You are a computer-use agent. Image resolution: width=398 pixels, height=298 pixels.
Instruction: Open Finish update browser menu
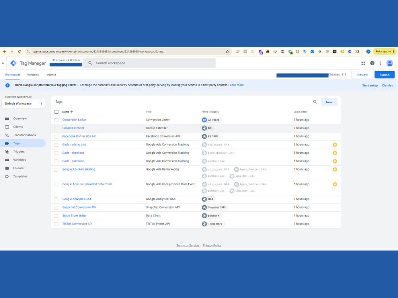pyautogui.click(x=384, y=51)
